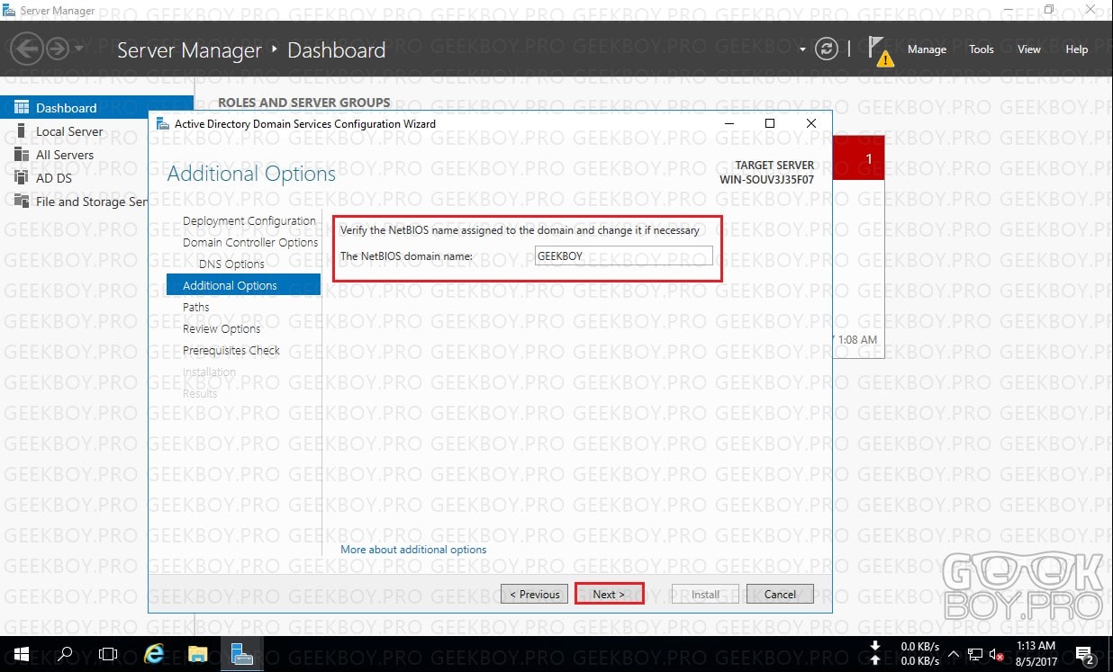Click the File and Storage Services icon

point(22,202)
